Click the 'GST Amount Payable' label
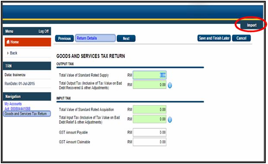This screenshot has width=268, height=164. tap(73, 132)
